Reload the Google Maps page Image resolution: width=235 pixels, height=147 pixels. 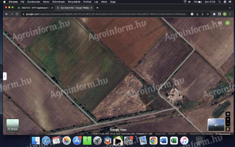point(17,14)
